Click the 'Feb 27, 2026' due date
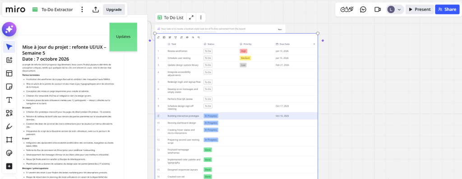The height and width of the screenshot is (179, 462). click(282, 65)
